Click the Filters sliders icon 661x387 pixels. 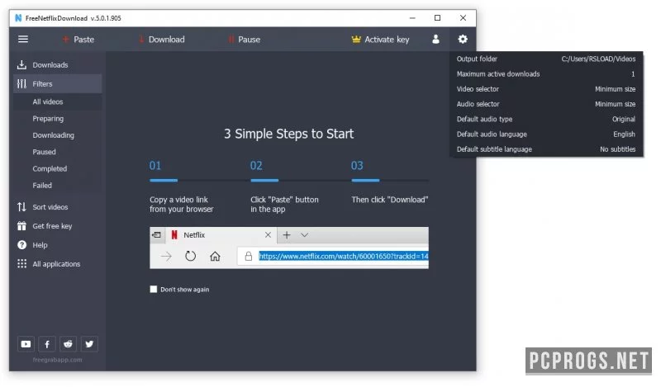click(21, 84)
